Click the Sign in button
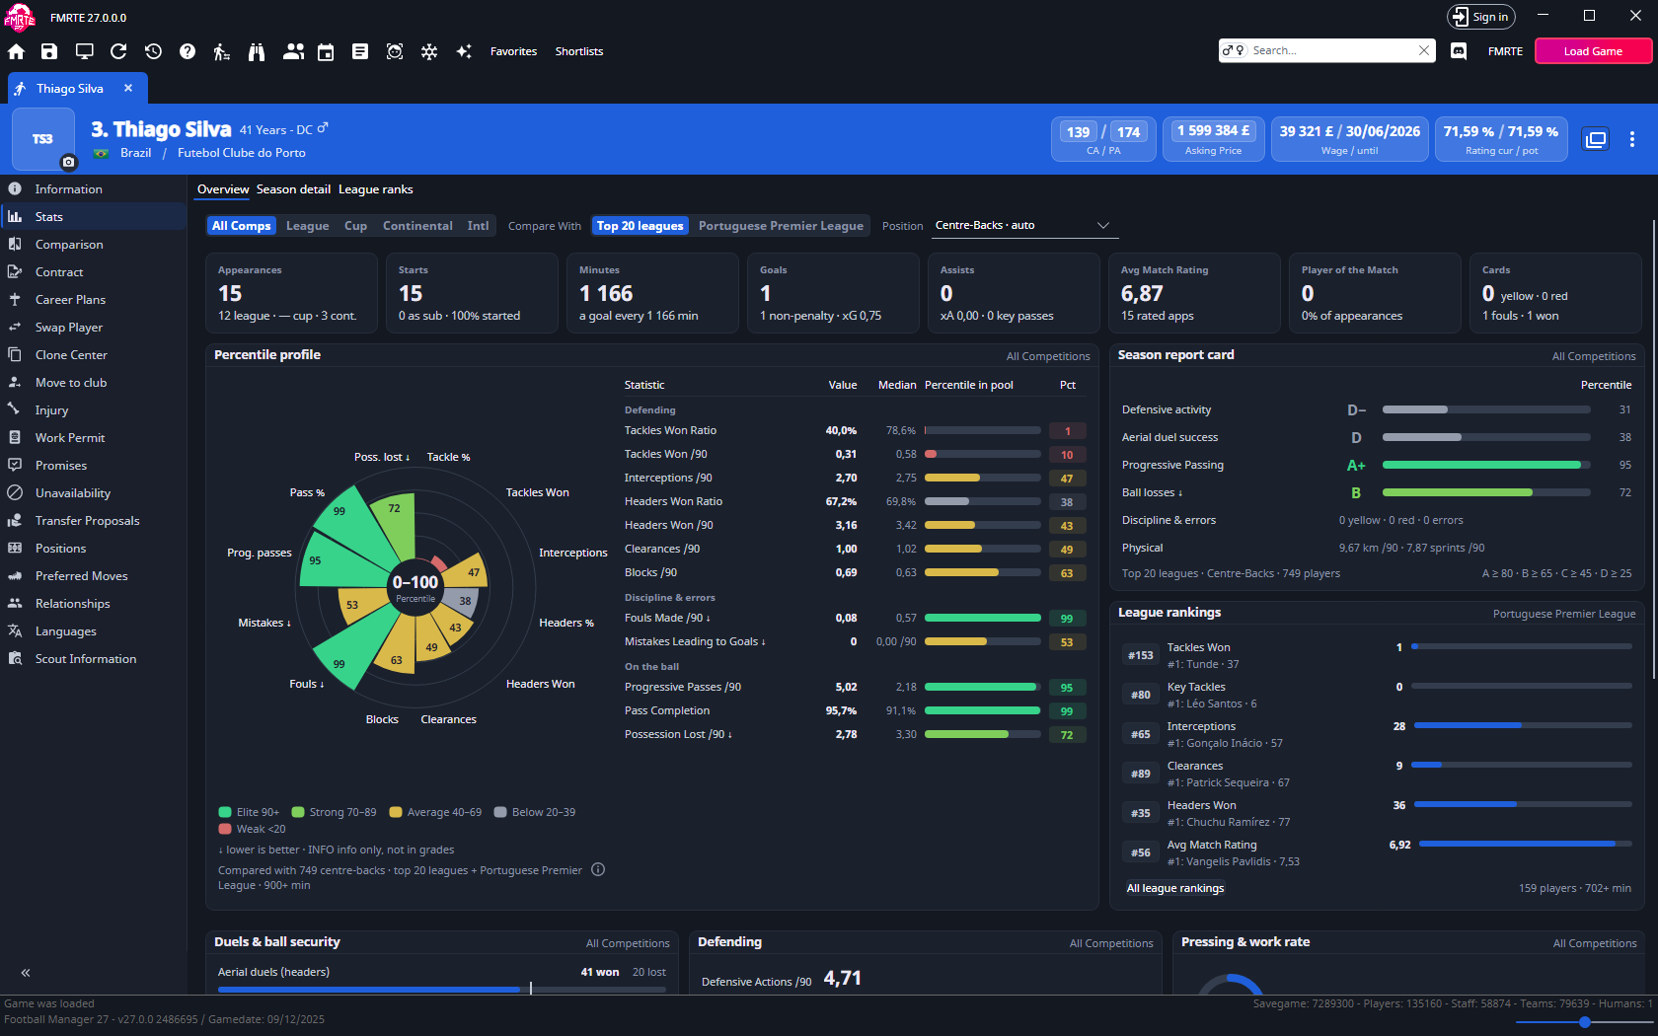Viewport: 1658px width, 1036px height. click(1480, 17)
